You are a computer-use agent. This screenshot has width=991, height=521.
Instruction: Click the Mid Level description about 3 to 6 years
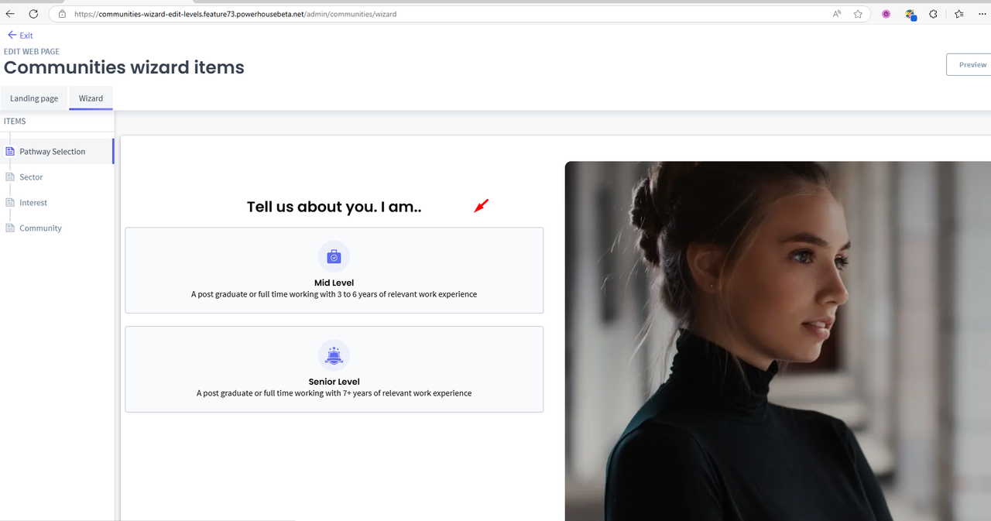point(334,294)
